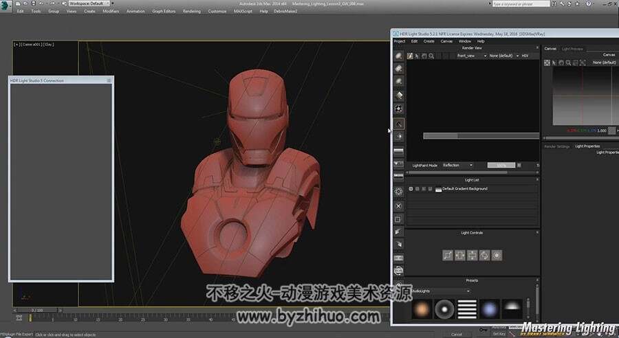Select the pan hand tool in Render View
Screen dimensions: 619x338
[x=424, y=56]
